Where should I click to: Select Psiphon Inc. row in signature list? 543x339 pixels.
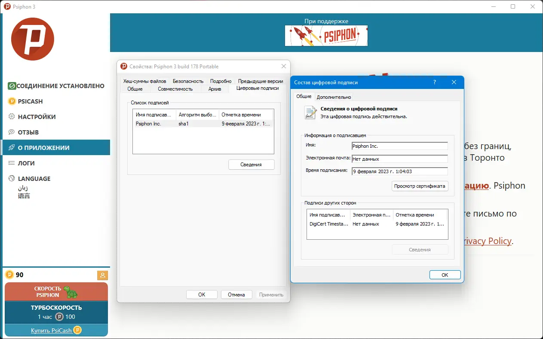pos(203,124)
